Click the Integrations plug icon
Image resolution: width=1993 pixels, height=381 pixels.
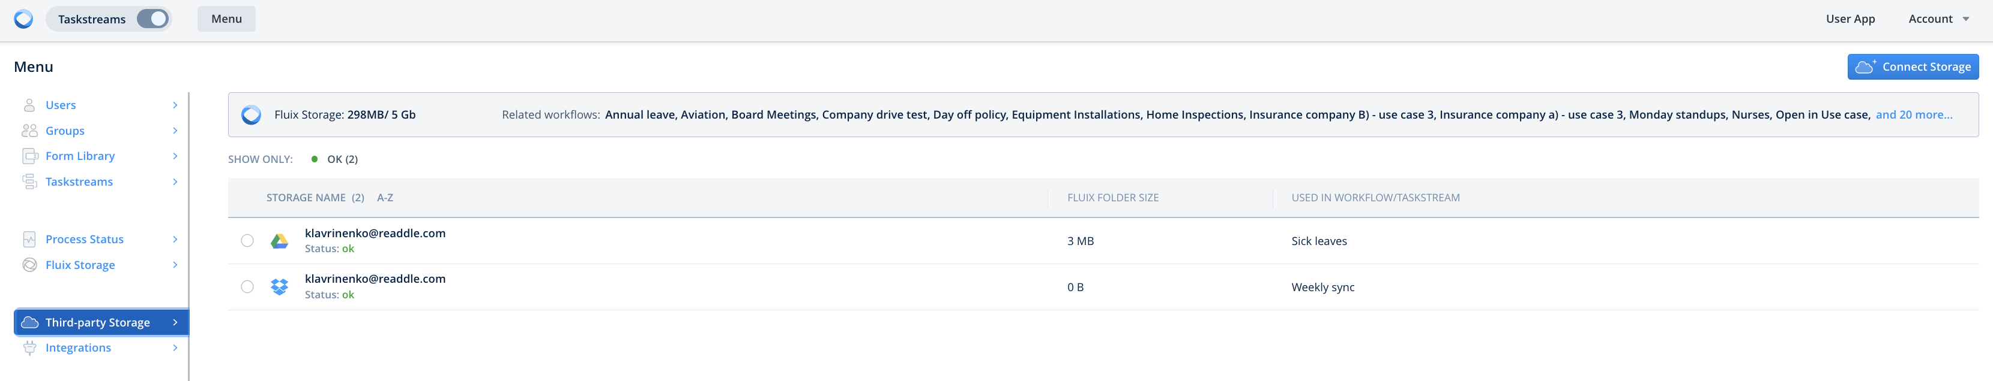(29, 348)
